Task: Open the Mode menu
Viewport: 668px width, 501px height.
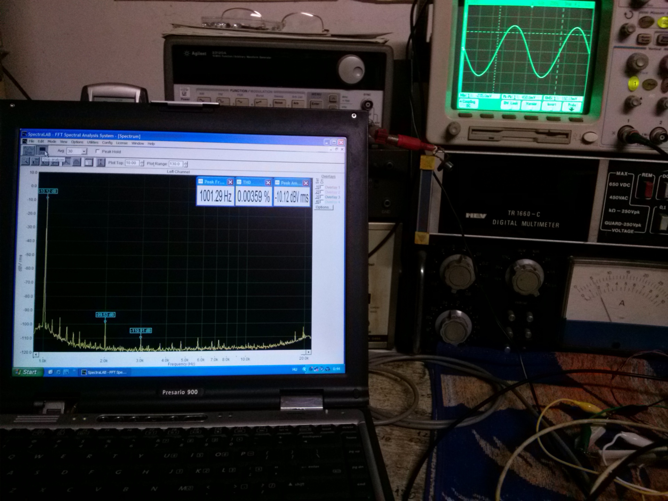Action: 52,142
